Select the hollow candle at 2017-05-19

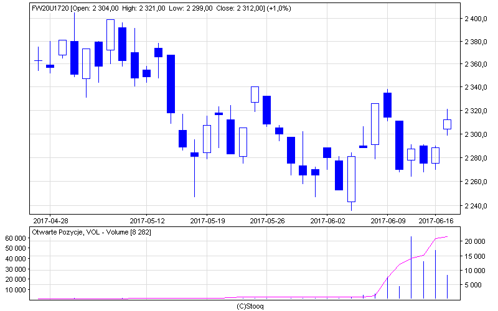[x=207, y=139]
